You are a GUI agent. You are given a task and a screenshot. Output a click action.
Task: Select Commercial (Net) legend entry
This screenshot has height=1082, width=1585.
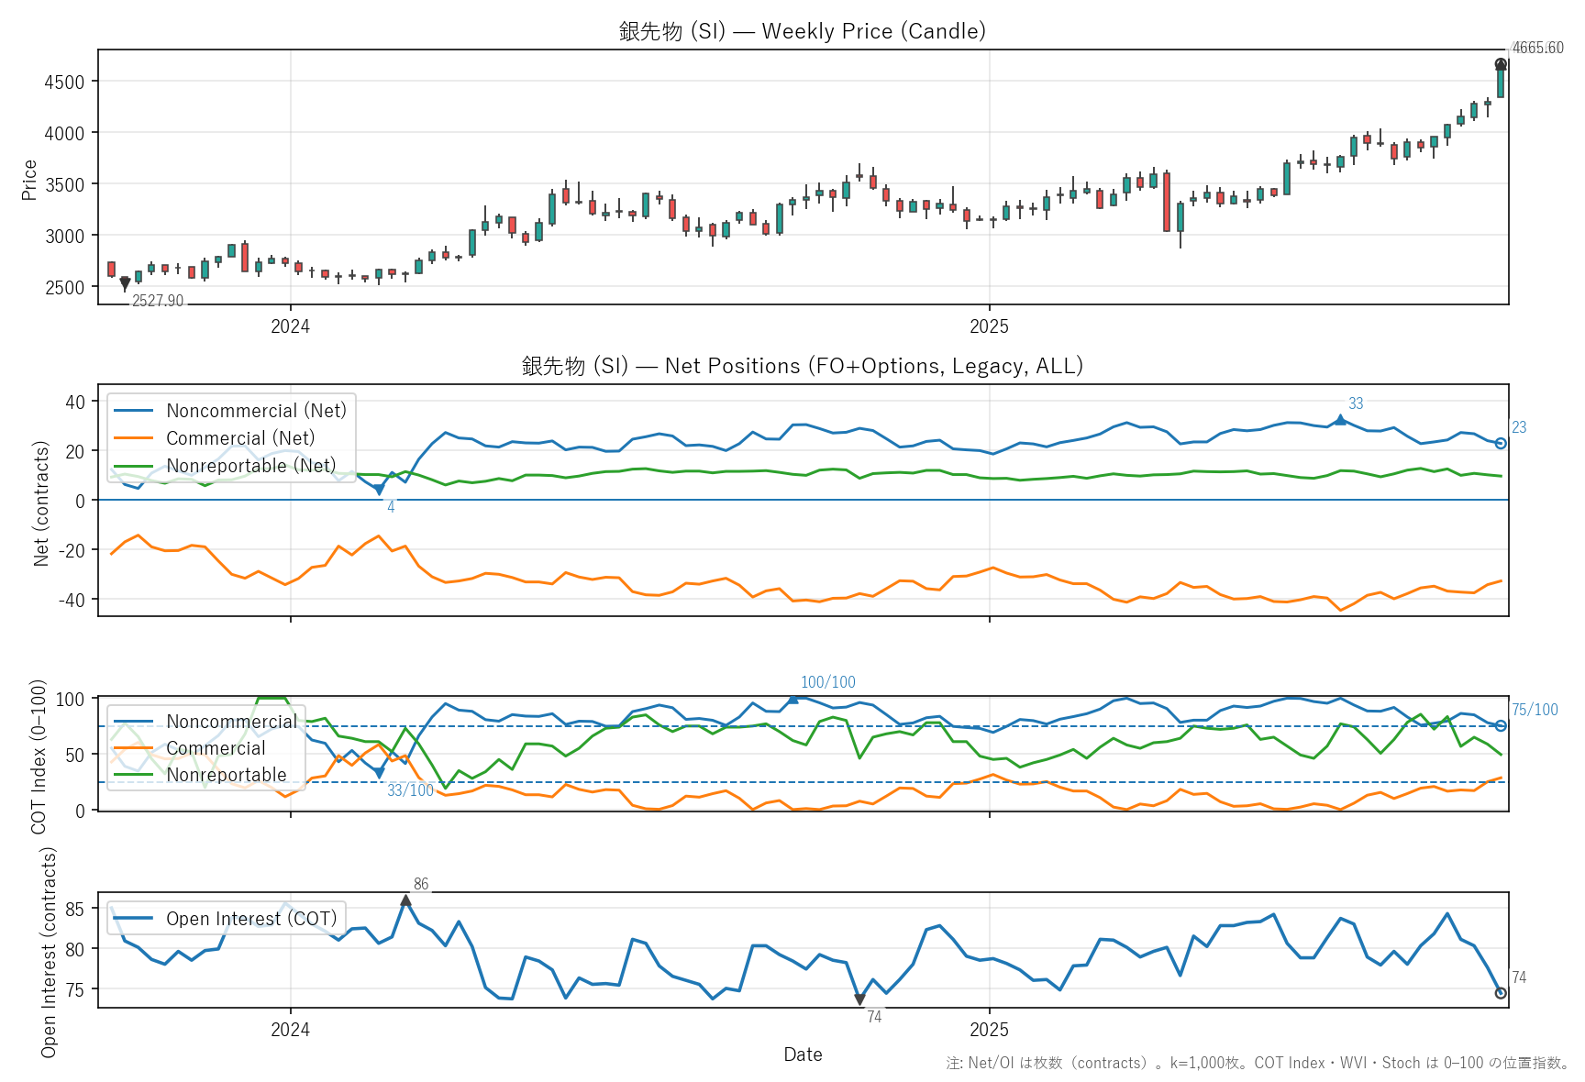[x=239, y=438]
